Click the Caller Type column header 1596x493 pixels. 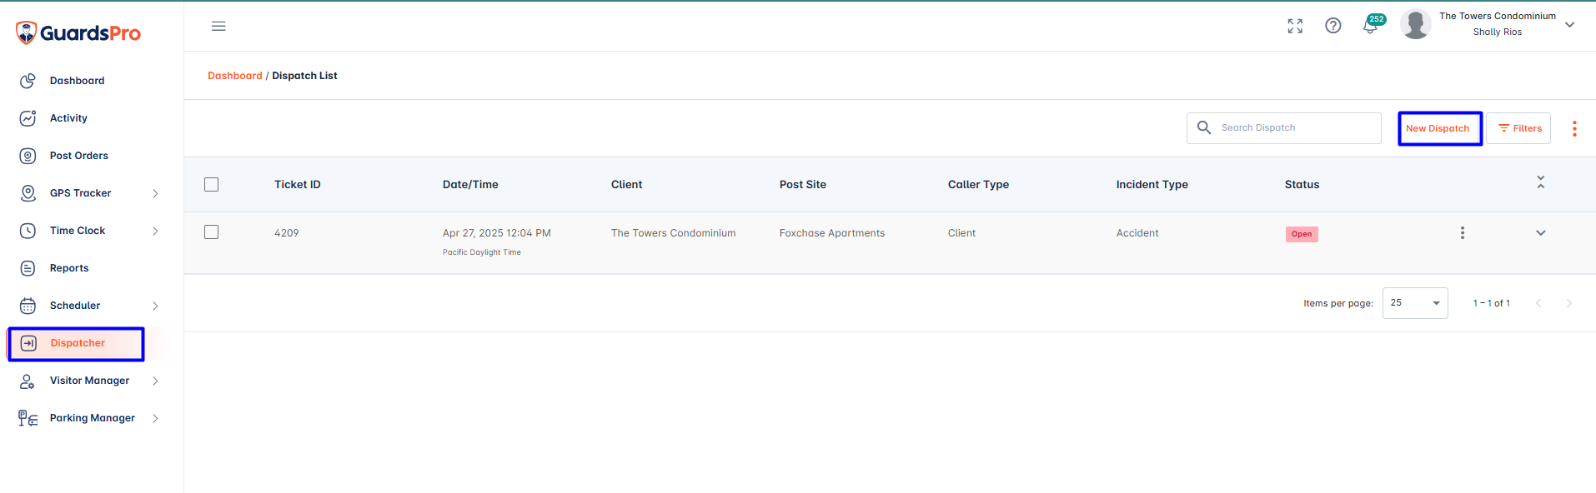coord(978,185)
